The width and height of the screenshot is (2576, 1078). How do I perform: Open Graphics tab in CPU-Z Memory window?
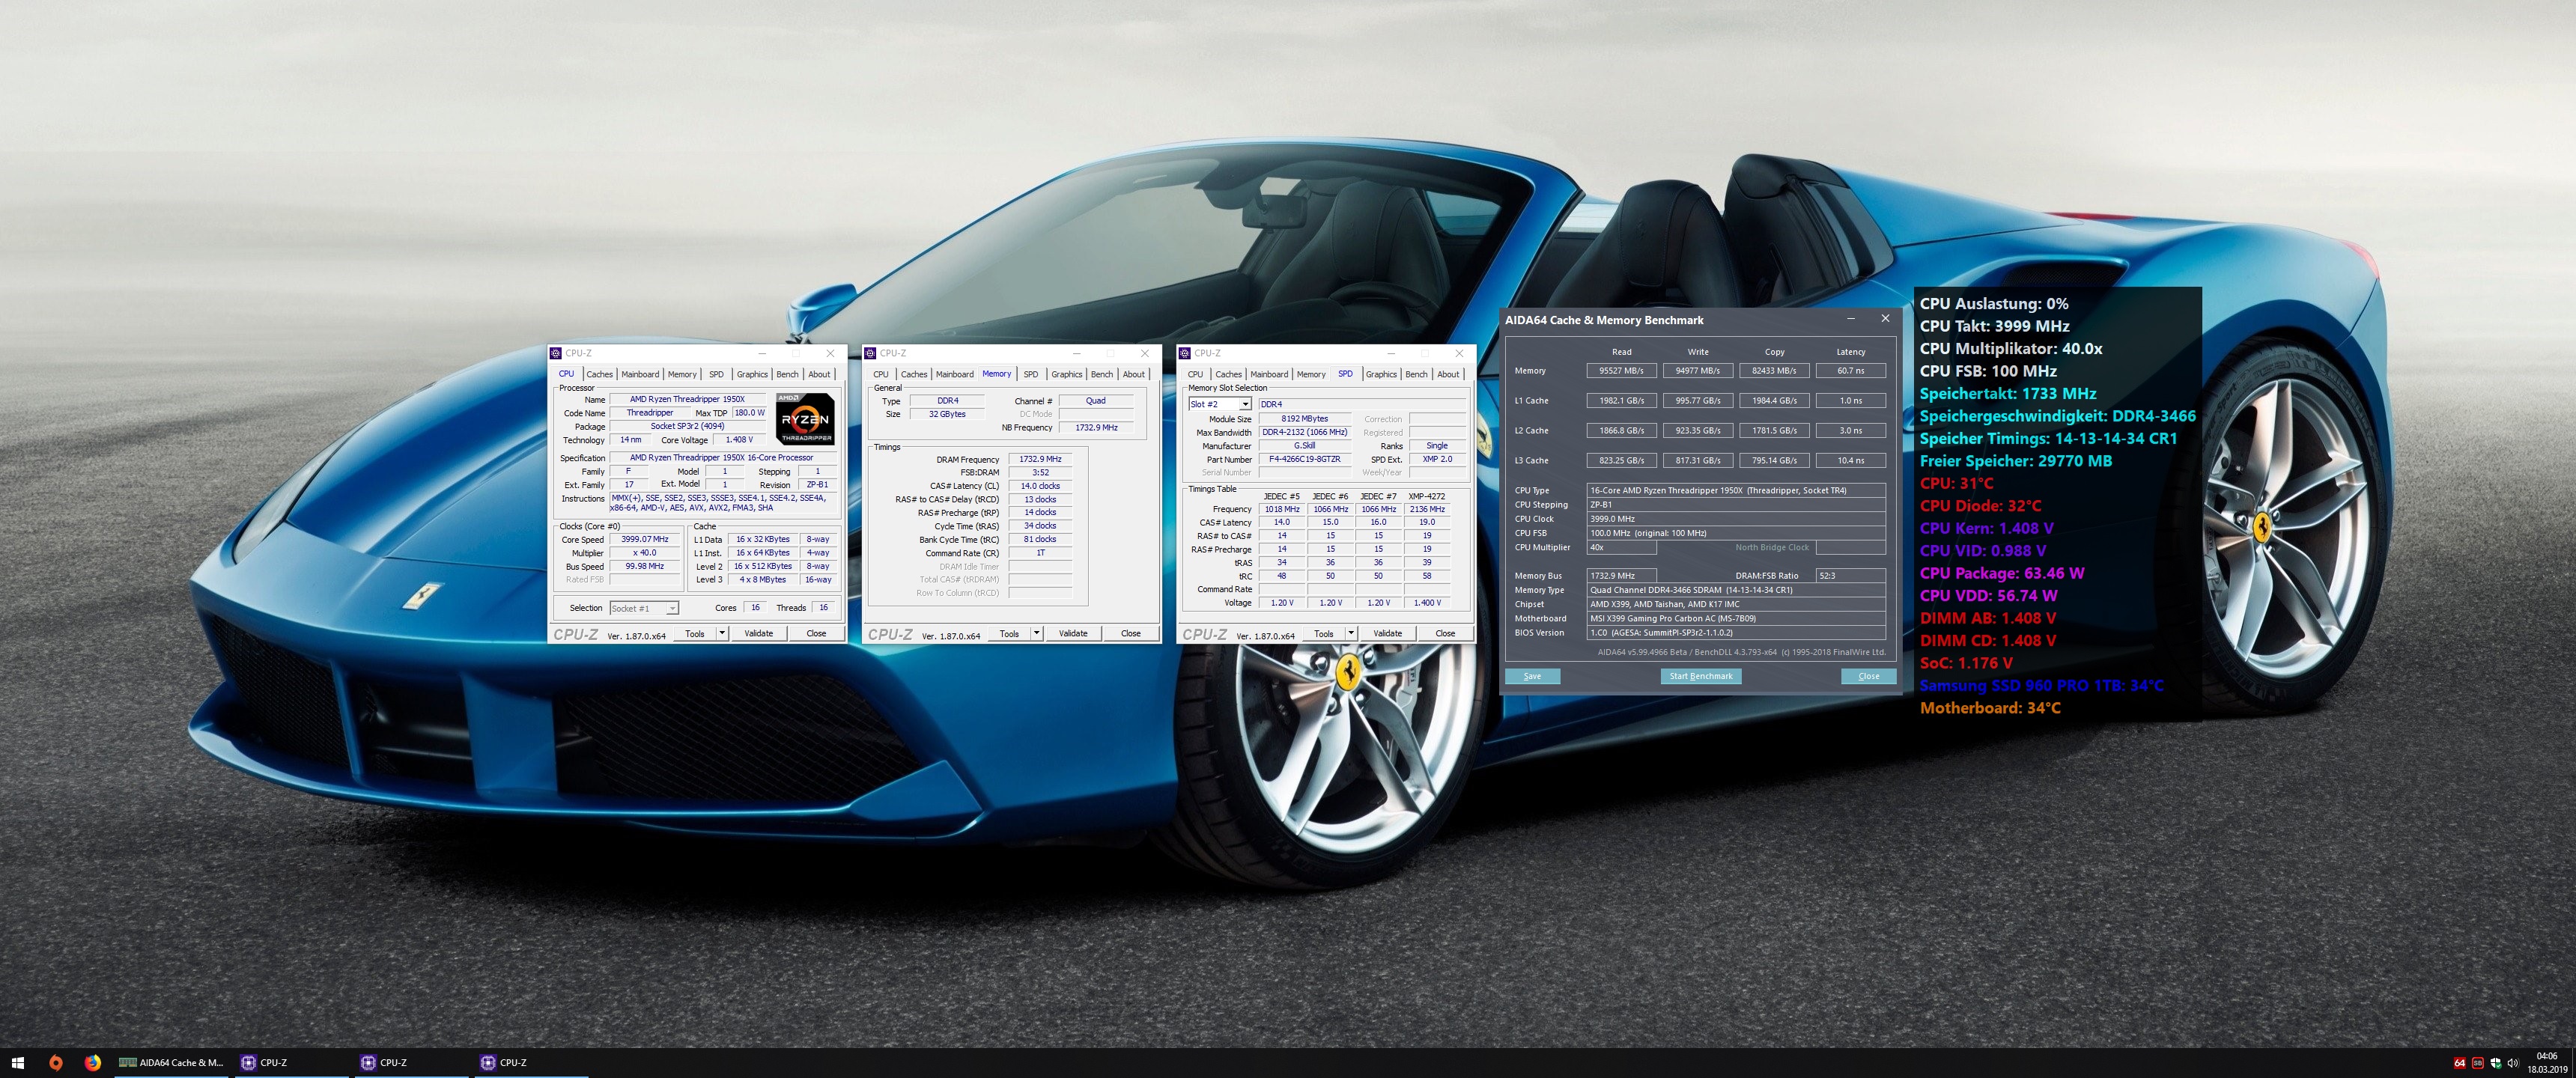point(1066,374)
